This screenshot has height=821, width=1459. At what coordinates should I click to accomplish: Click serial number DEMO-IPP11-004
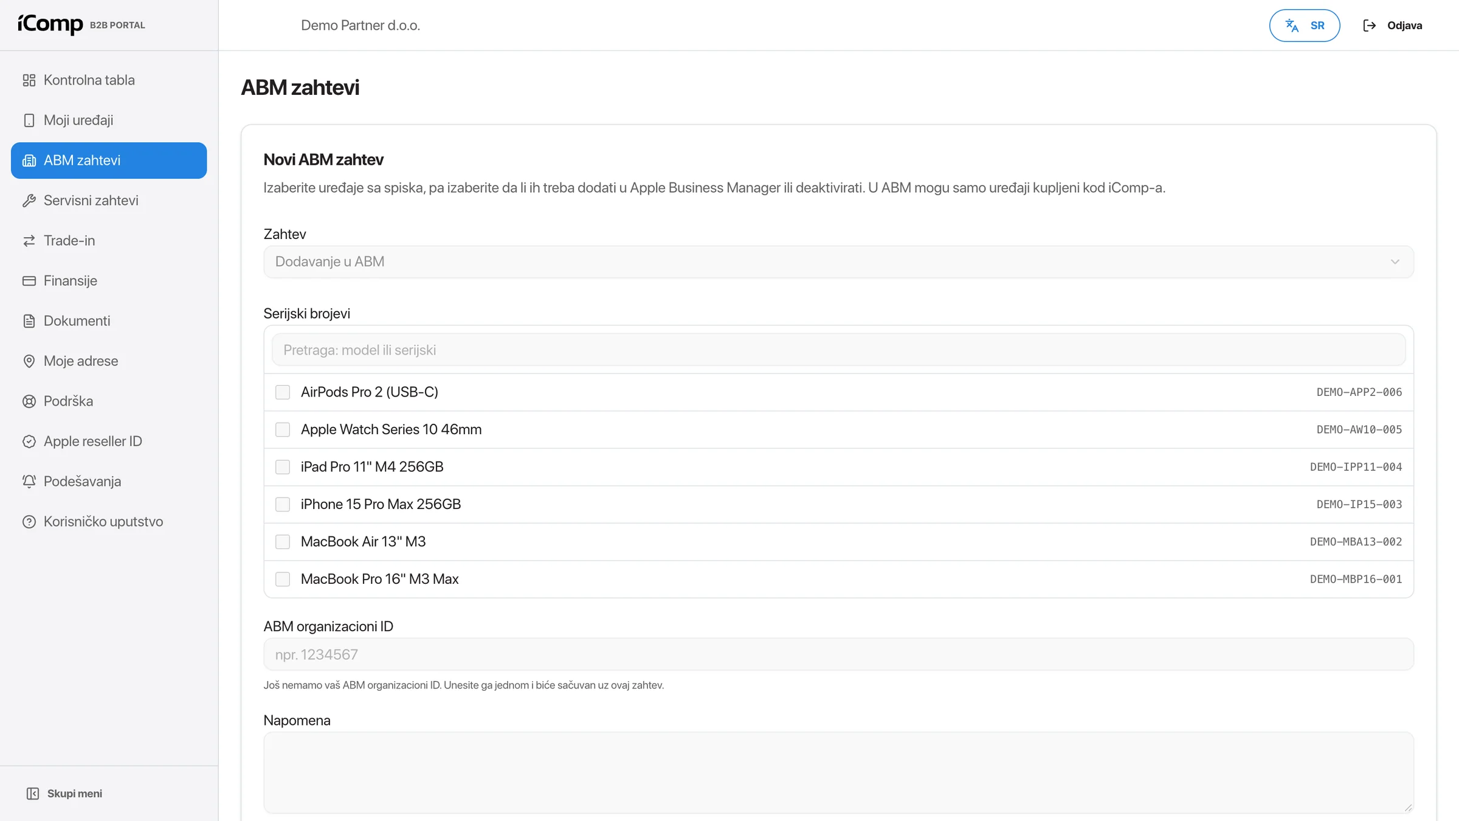[x=1356, y=468]
